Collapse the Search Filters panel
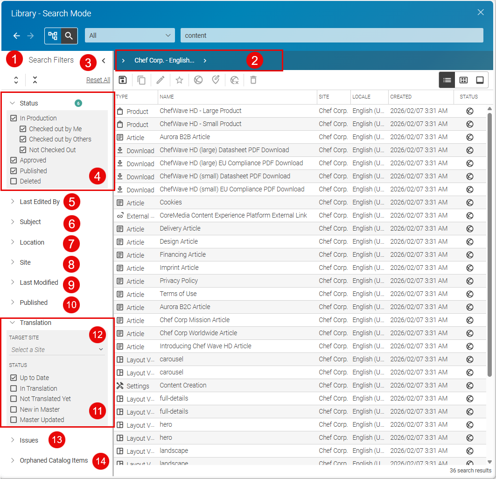Screen dimensions: 496x479 (x=103, y=60)
